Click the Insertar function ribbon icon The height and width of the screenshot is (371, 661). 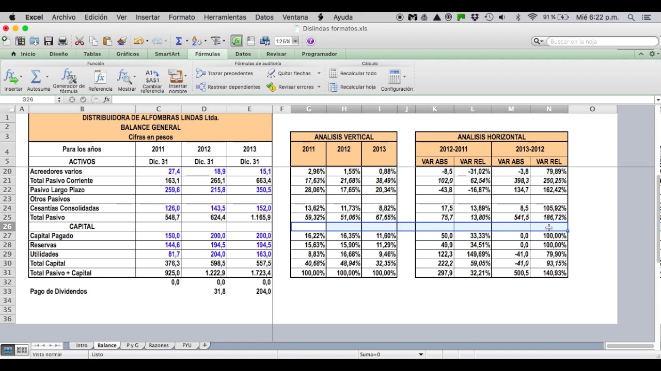point(10,76)
